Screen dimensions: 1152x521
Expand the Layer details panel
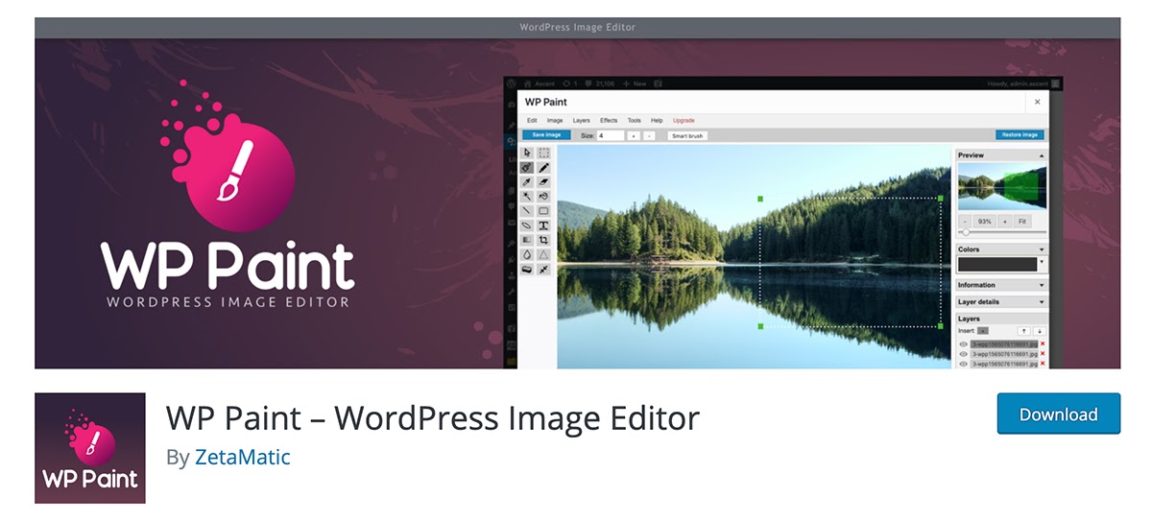[x=1042, y=302]
